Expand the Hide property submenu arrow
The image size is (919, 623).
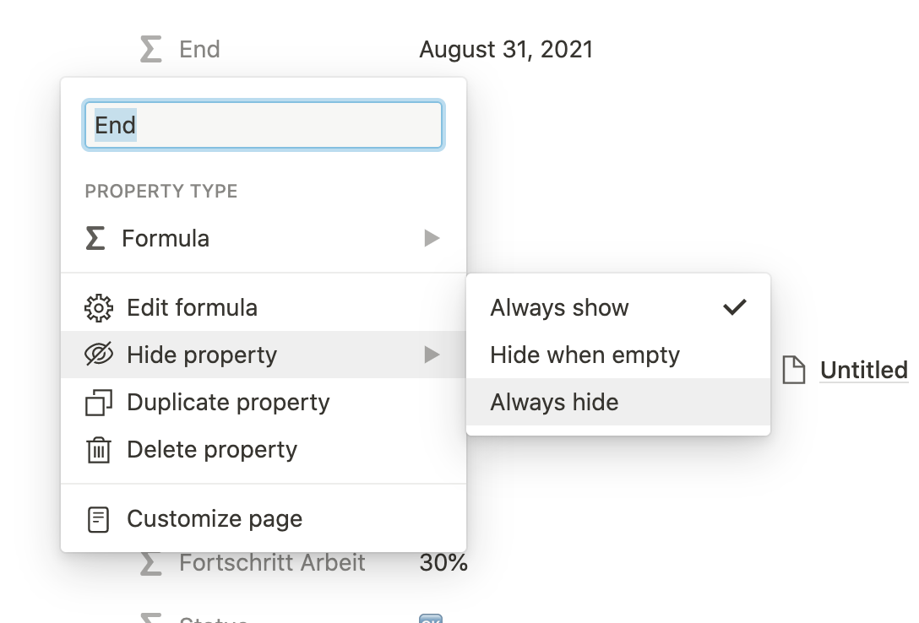coord(432,355)
